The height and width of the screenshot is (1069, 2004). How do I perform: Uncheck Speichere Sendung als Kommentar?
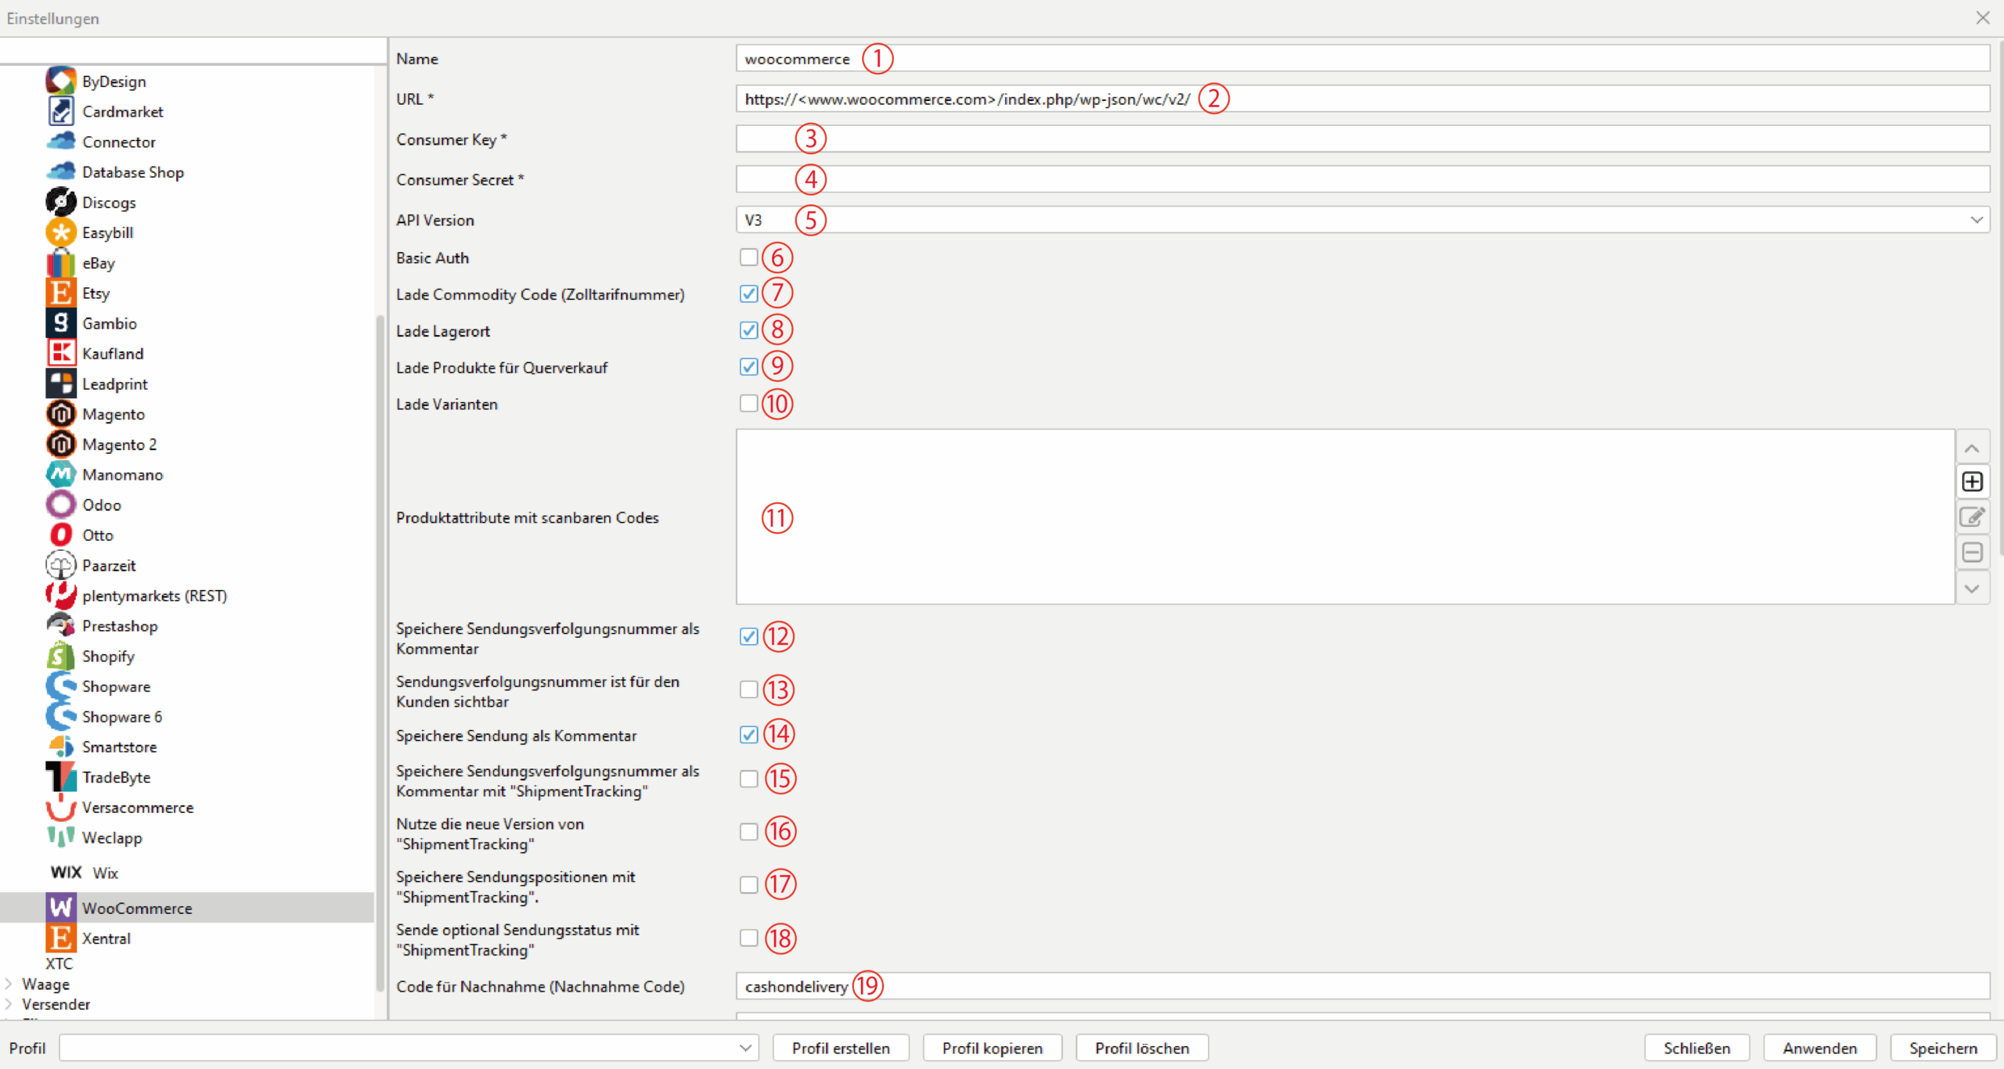click(748, 734)
